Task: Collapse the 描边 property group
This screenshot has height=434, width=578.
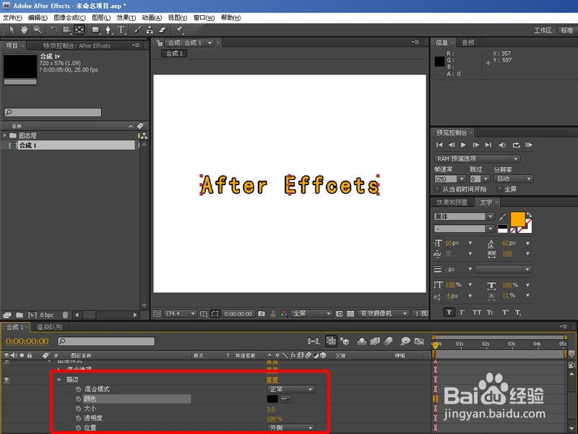Action: tap(59, 380)
